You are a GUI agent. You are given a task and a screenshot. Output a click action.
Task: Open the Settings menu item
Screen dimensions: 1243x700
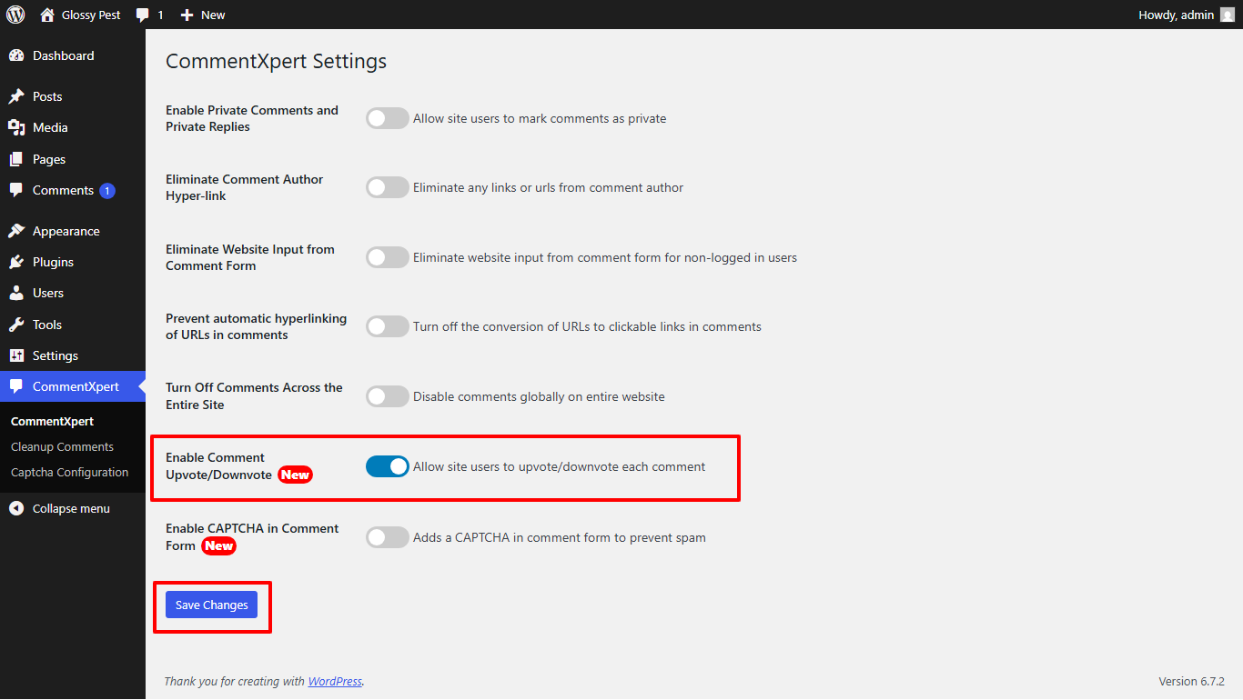click(x=55, y=355)
